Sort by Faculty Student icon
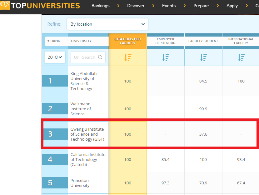Image resolution: width=259 pixels, height=195 pixels. tap(203, 57)
